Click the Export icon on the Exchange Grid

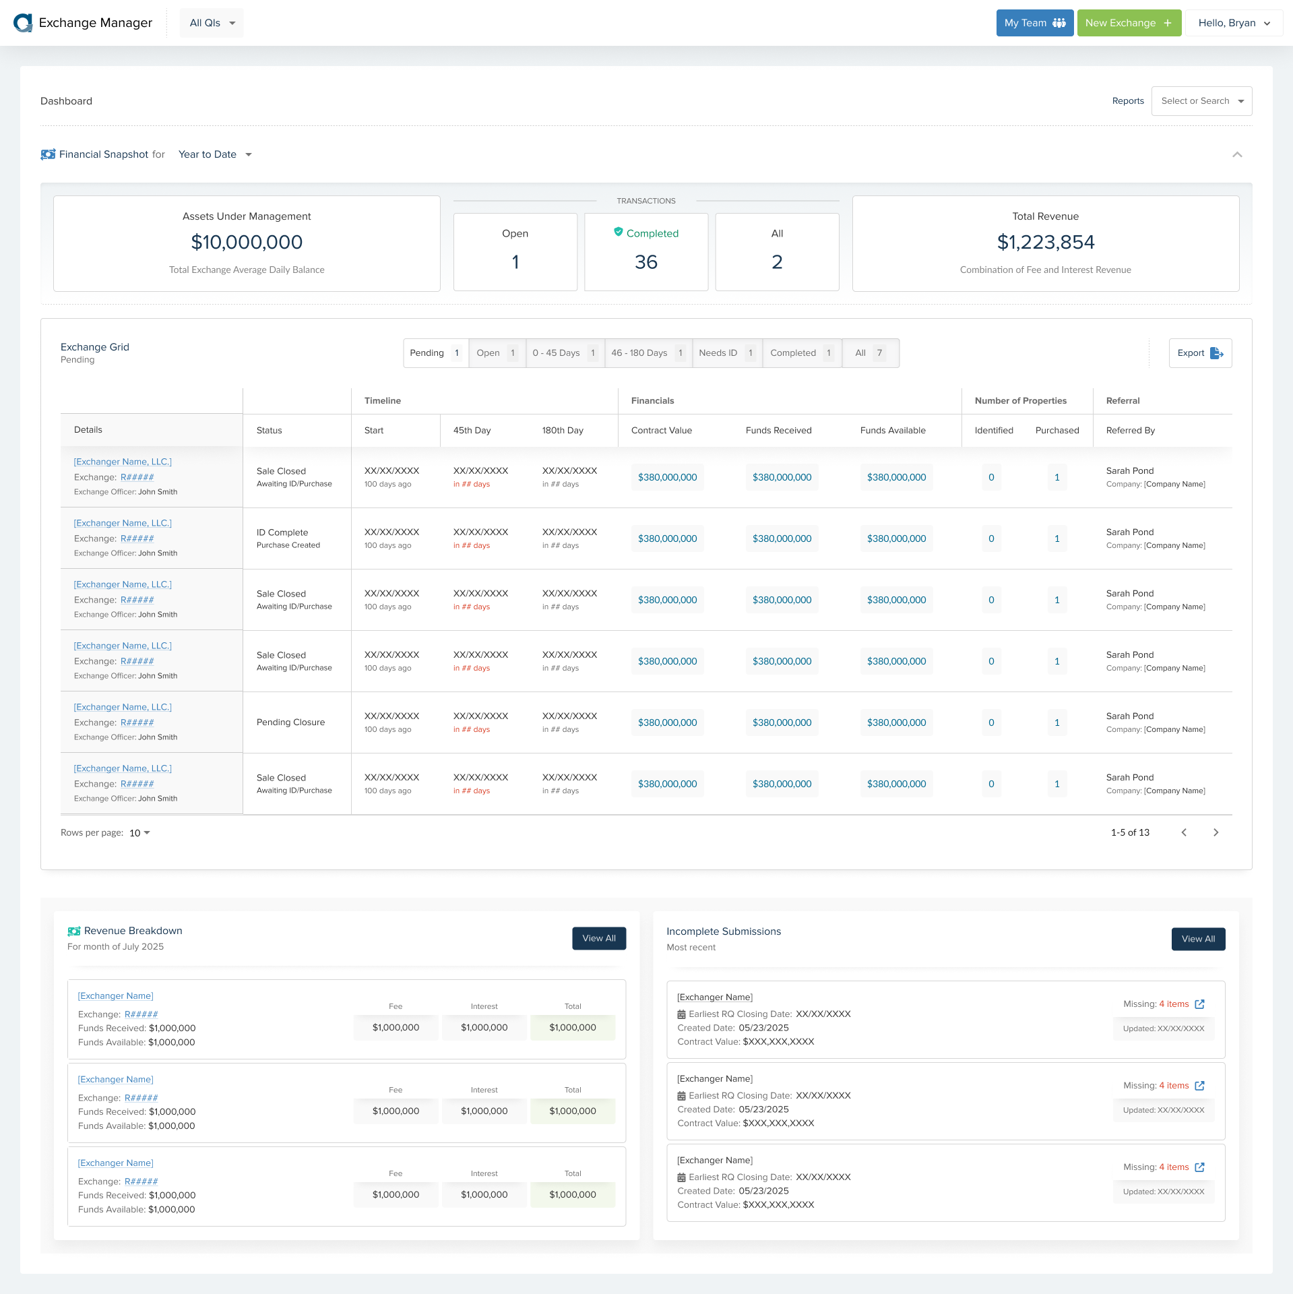click(x=1217, y=352)
